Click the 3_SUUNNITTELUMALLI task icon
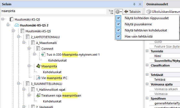 (x=27, y=84)
